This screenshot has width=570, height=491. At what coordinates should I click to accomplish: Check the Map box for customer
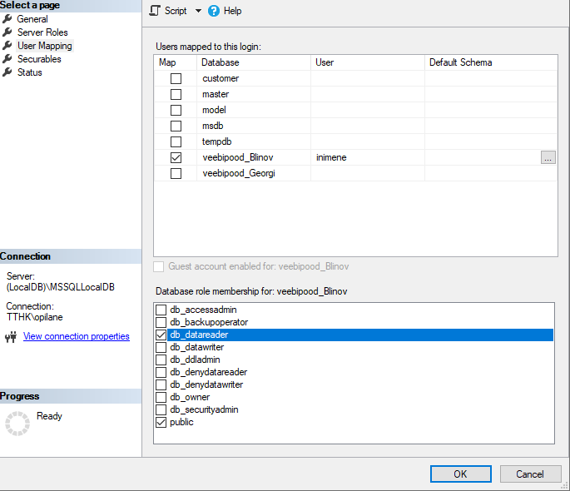pos(176,78)
